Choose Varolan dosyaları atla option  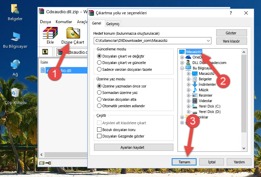pyautogui.click(x=99, y=99)
